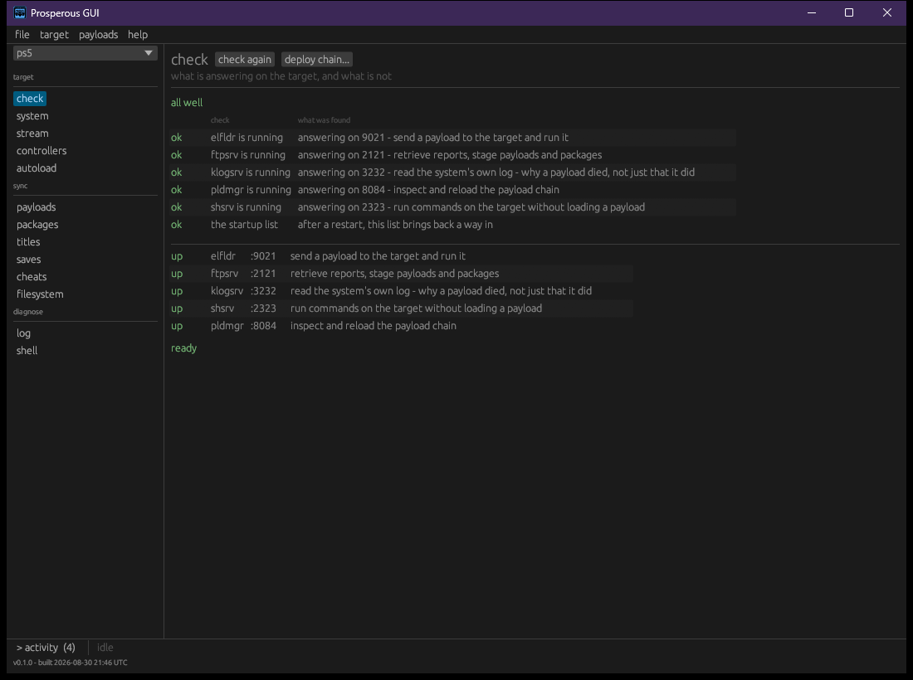
Task: Select the elfldr is running check row
Action: tap(452, 138)
